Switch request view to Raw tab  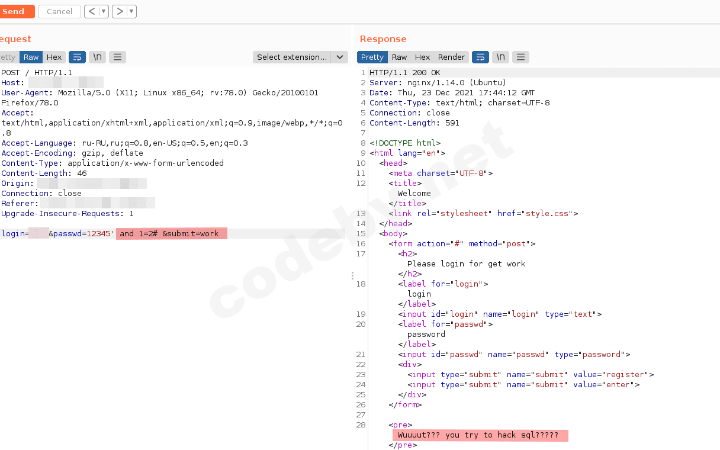tap(31, 57)
